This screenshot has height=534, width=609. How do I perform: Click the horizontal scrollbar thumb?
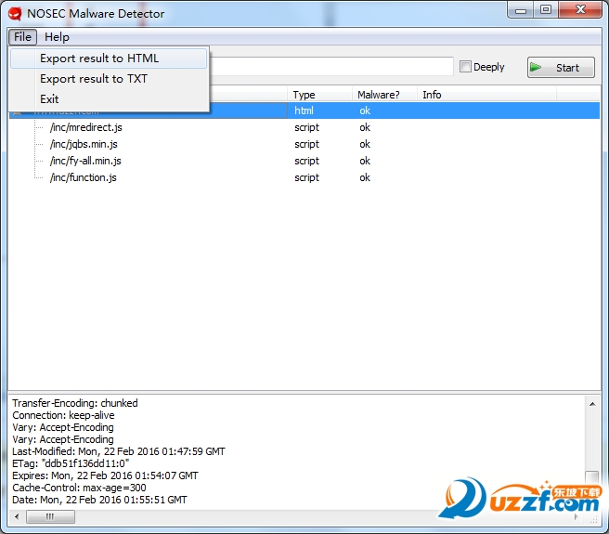click(x=50, y=517)
